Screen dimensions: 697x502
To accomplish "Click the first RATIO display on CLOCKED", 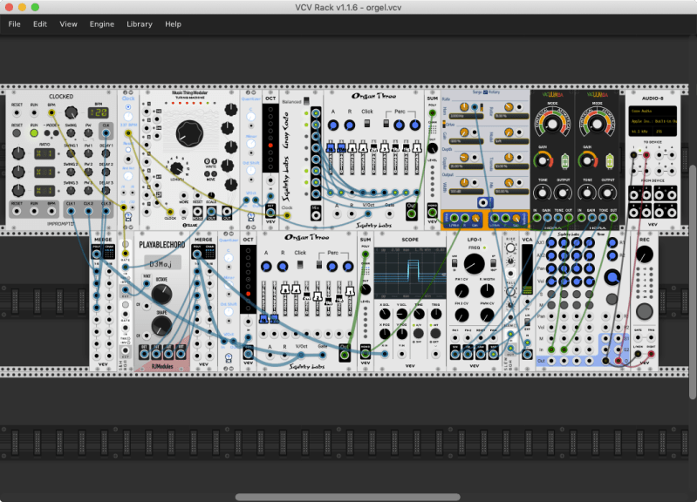I will pyautogui.click(x=44, y=153).
